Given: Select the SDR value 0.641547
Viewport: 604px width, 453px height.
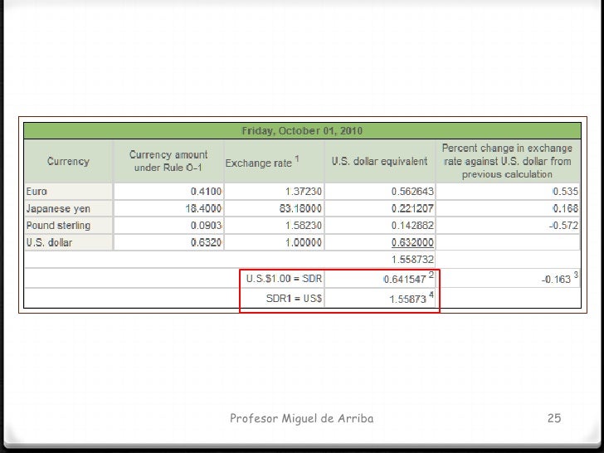Looking at the screenshot, I should 405,280.
